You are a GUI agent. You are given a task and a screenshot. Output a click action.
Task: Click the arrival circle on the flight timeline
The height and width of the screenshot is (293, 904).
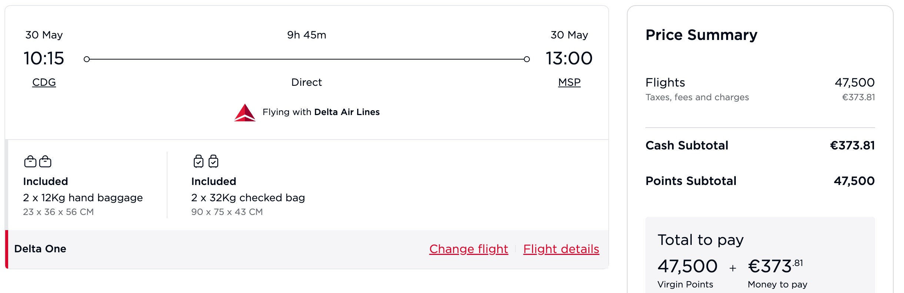(x=527, y=58)
